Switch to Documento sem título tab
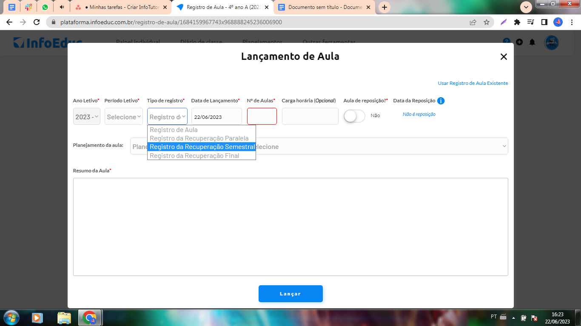The width and height of the screenshot is (581, 326). click(x=323, y=7)
